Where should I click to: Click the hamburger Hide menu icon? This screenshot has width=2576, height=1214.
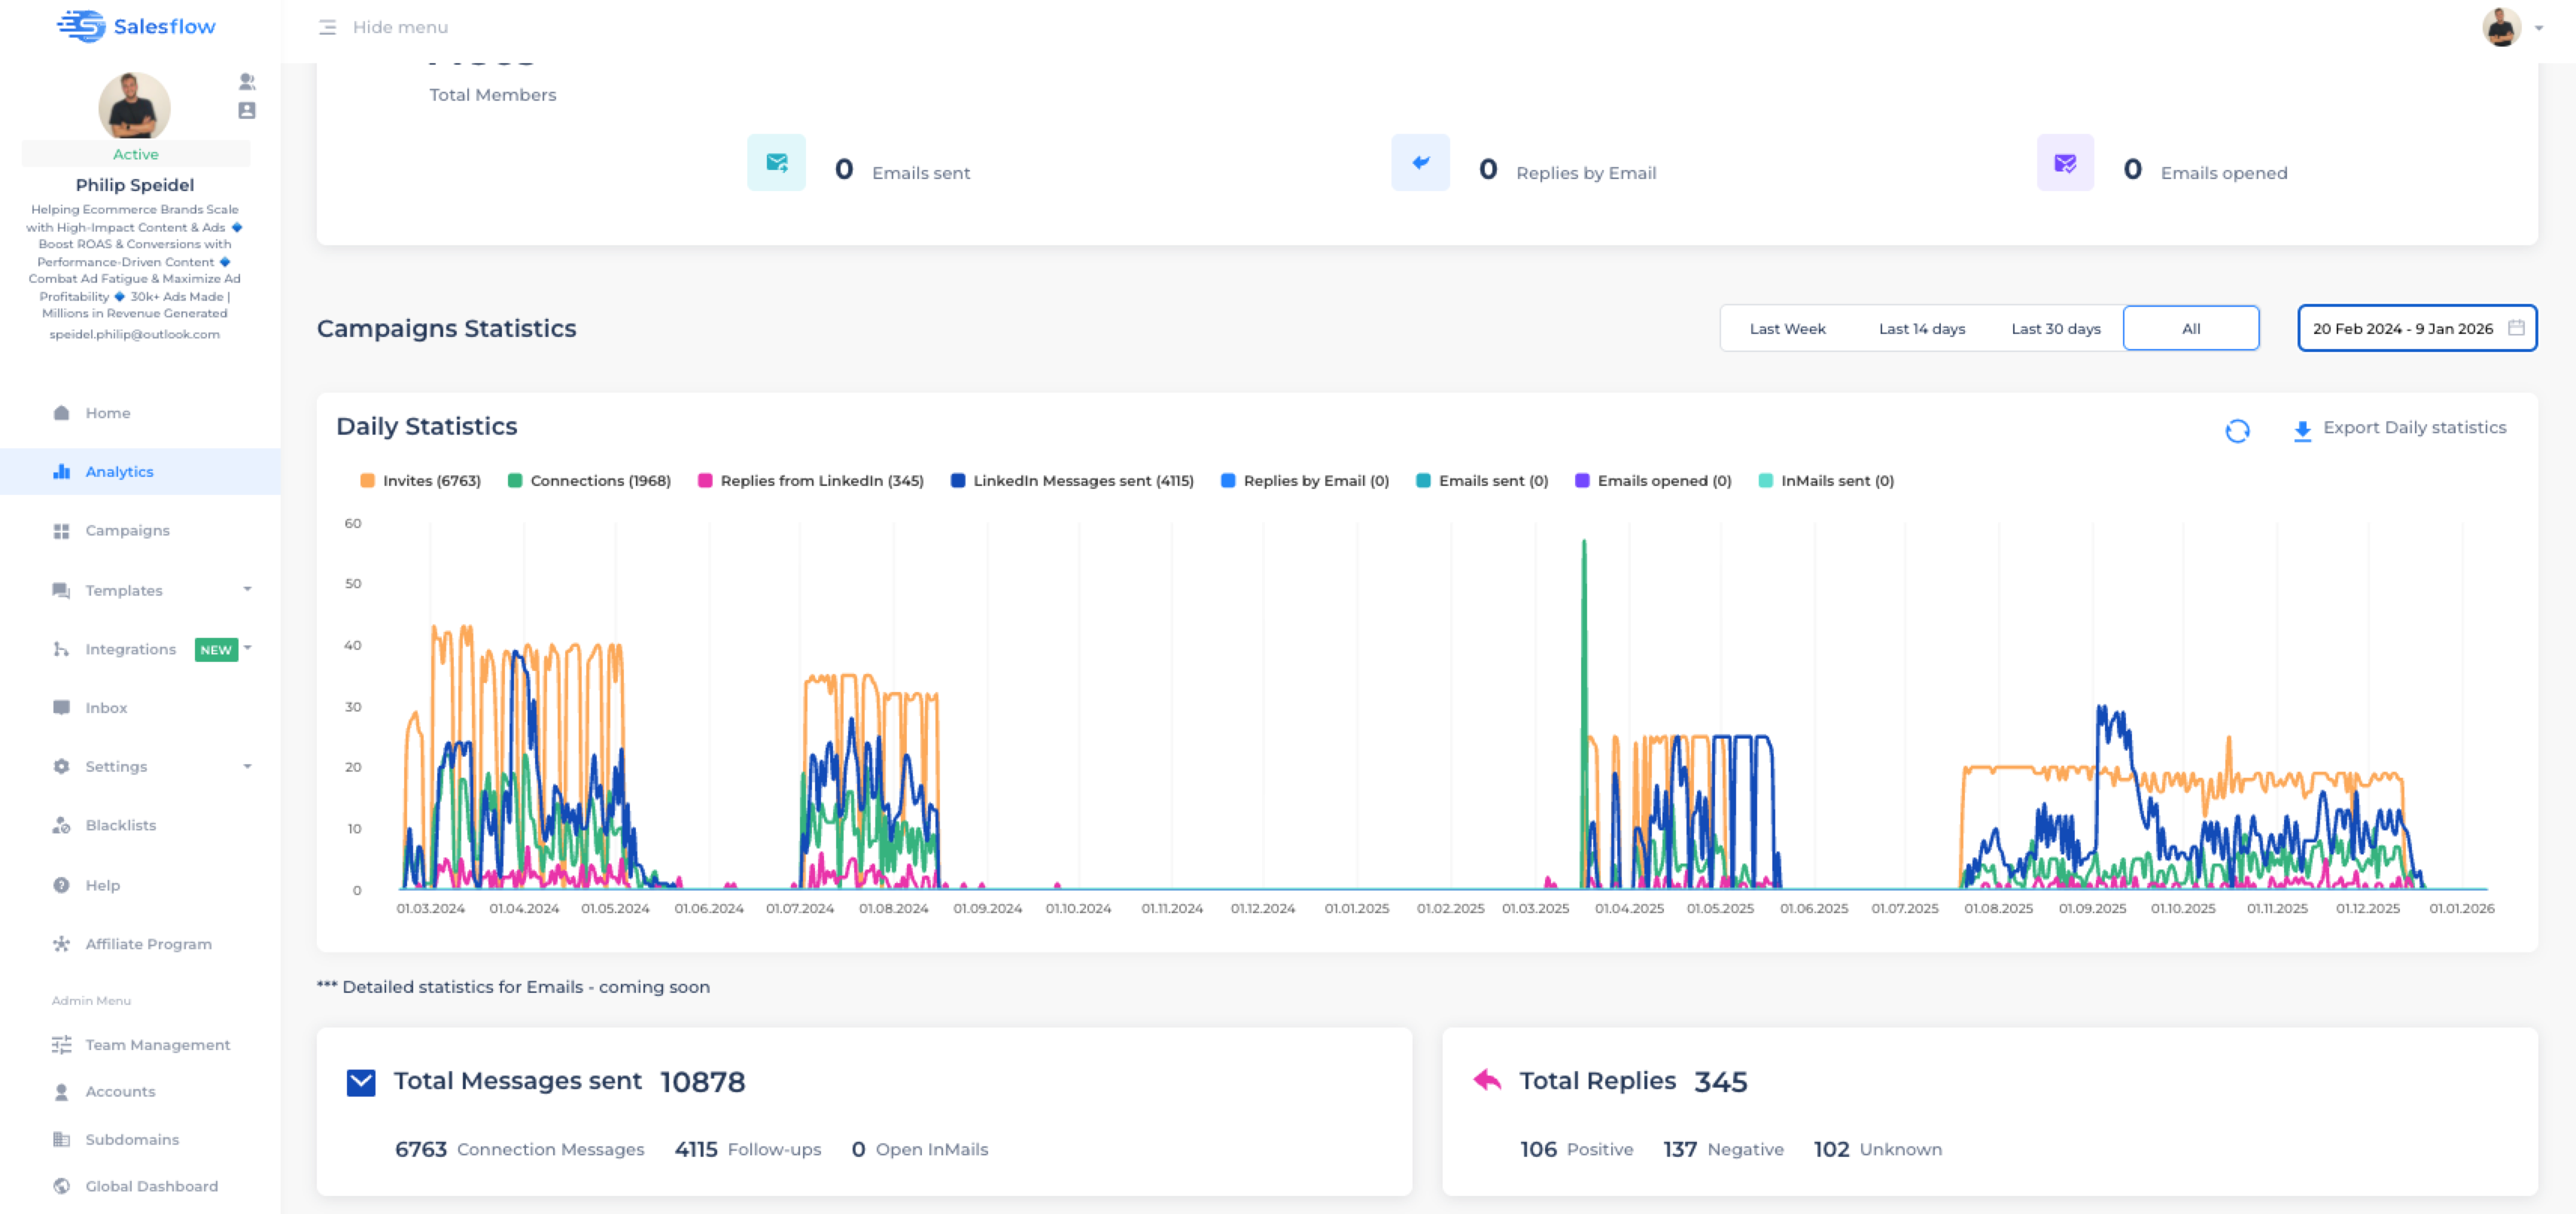pyautogui.click(x=327, y=27)
